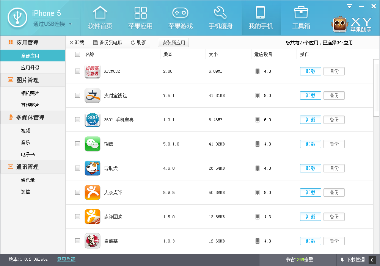
Task: Check the 大众点评 row checkbox
Action: (77, 192)
